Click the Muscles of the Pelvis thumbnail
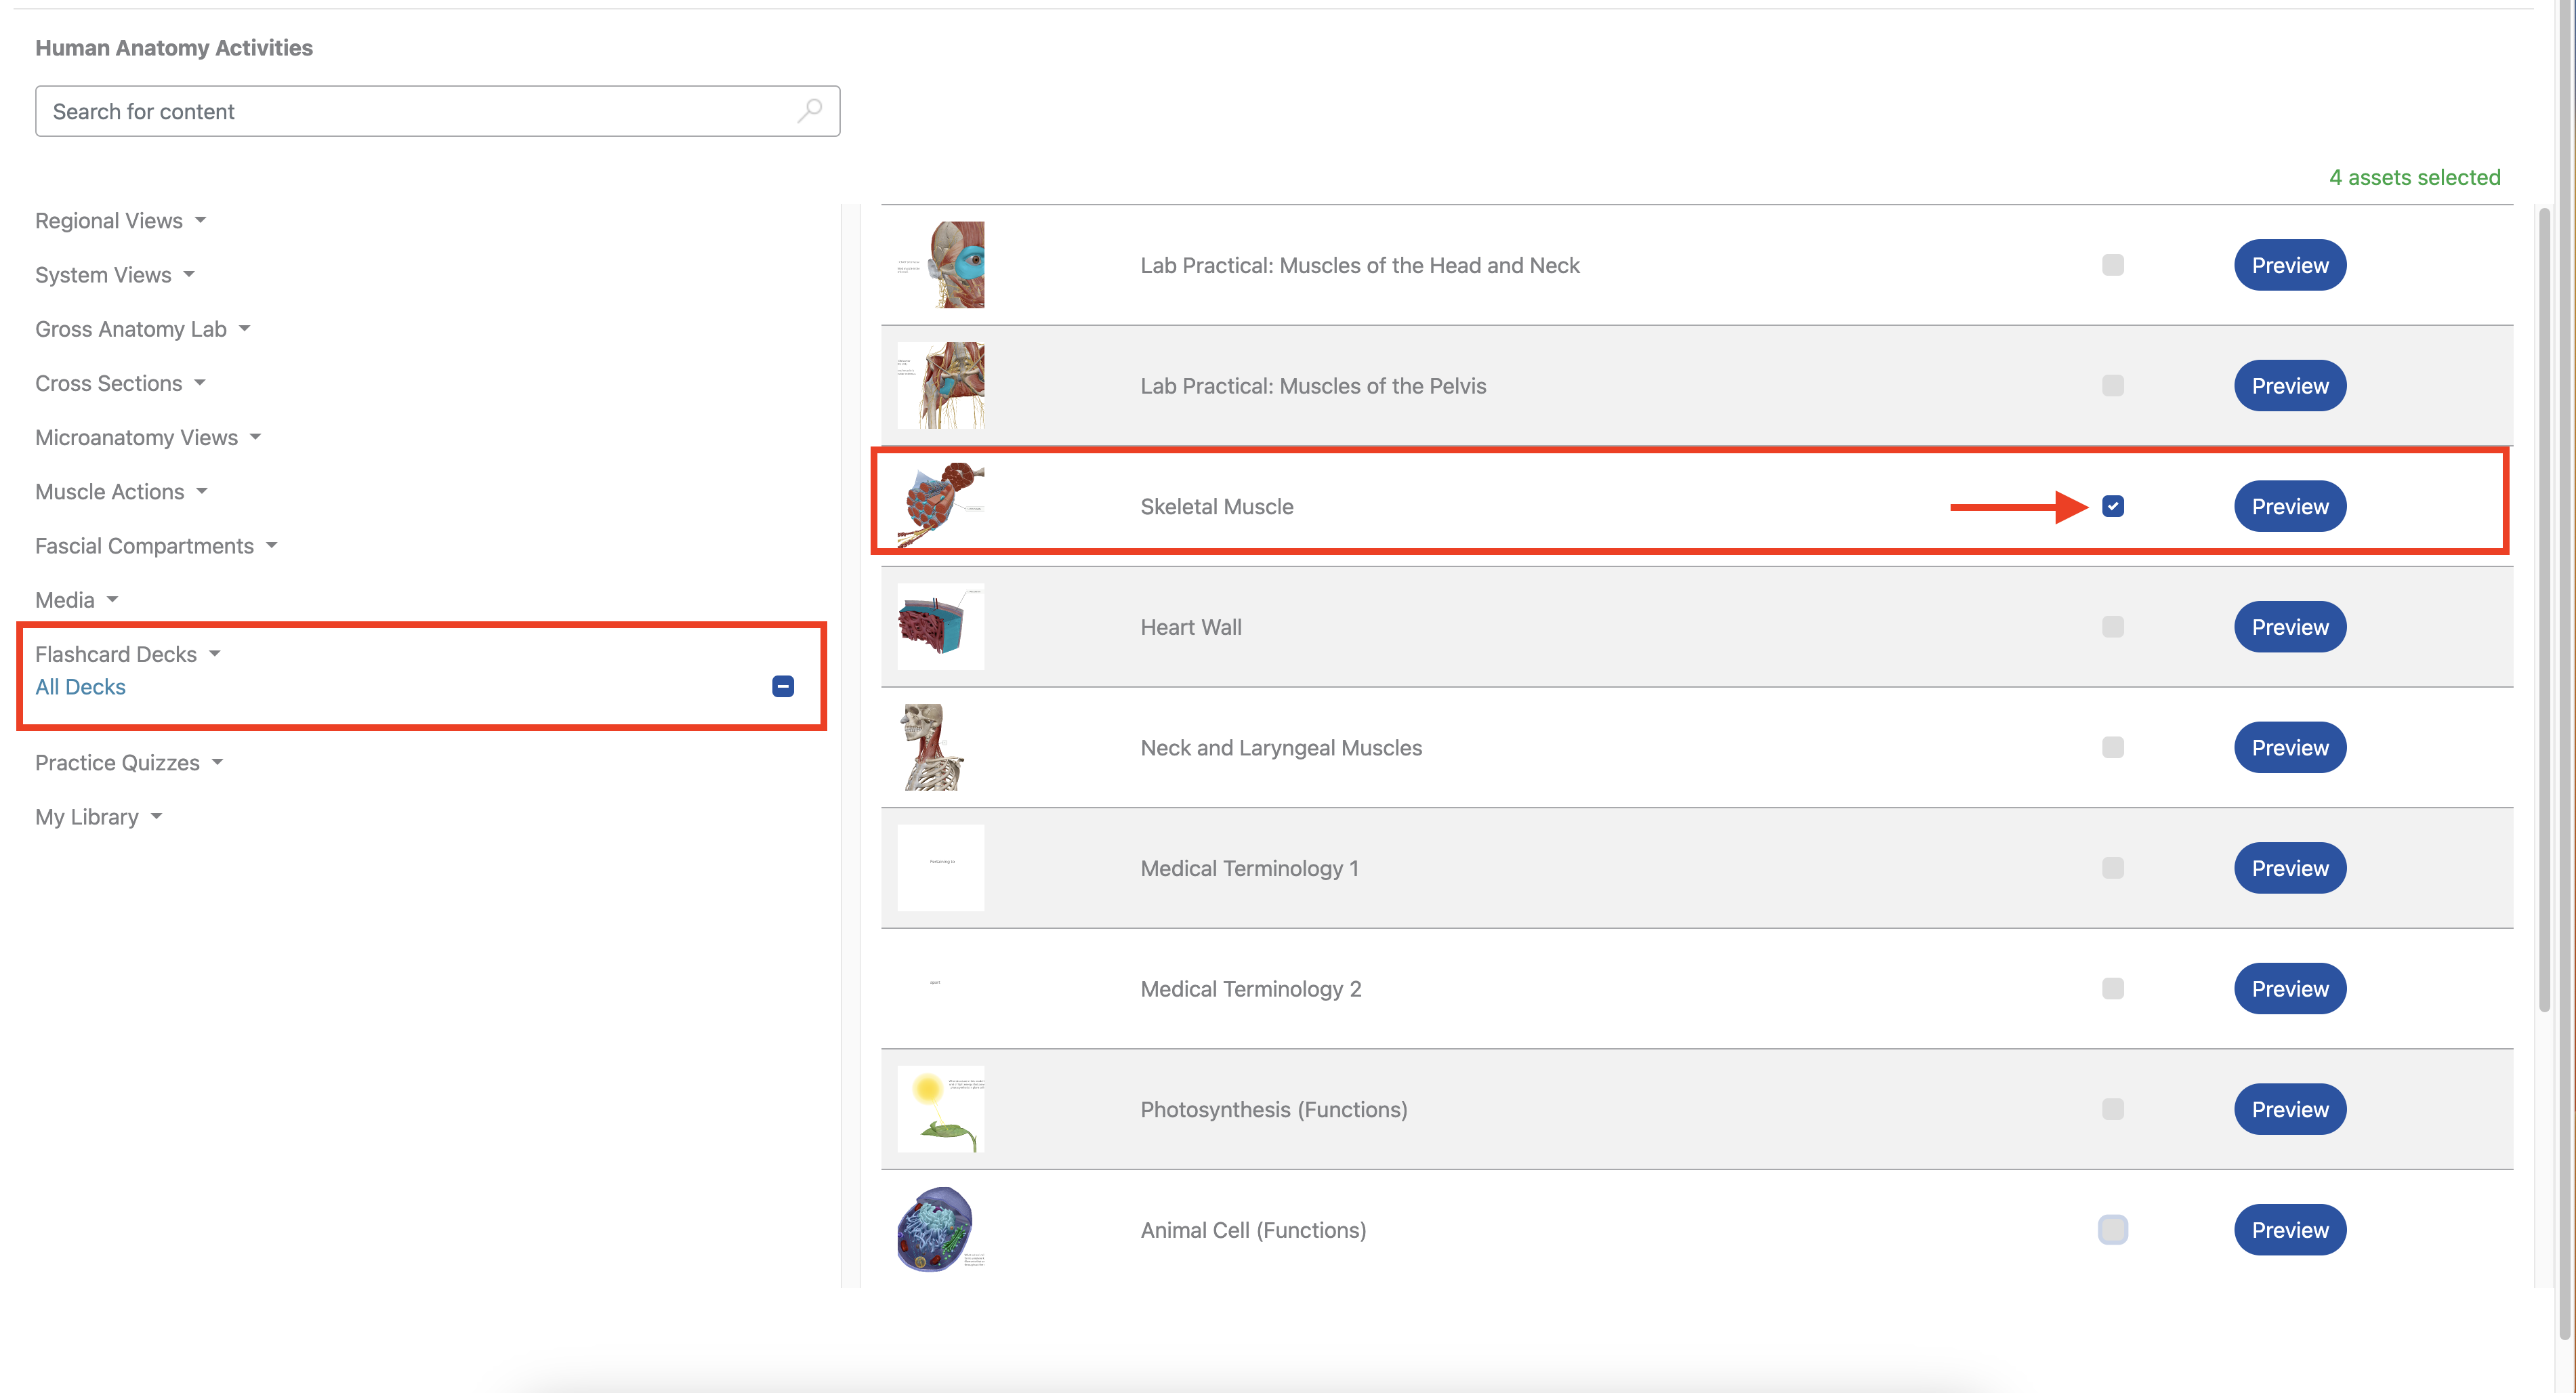Viewport: 2576px width, 1393px height. click(940, 385)
